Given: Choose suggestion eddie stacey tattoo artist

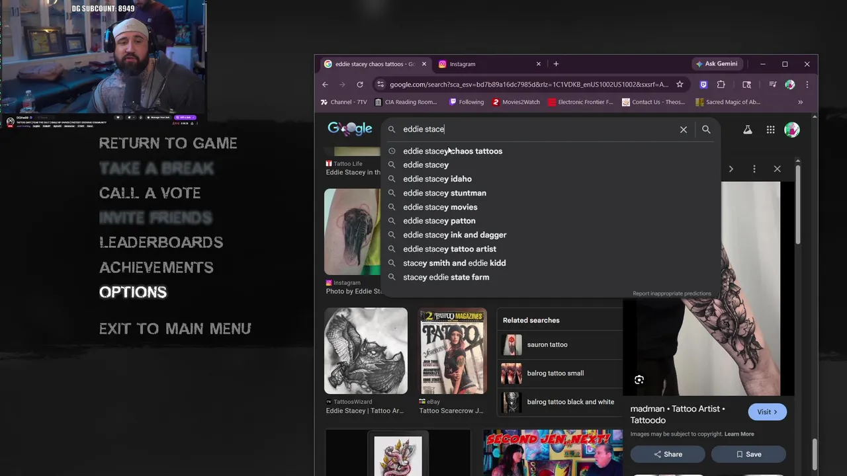Looking at the screenshot, I should pos(550,249).
